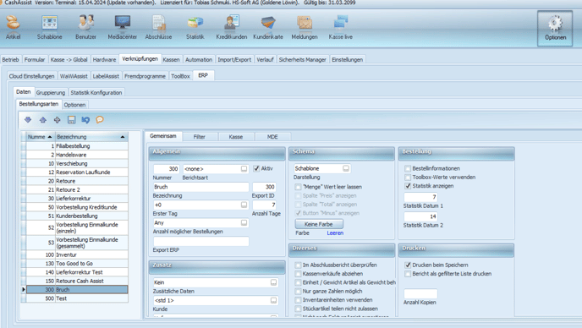
Task: Open the Schablone module
Action: (49, 27)
